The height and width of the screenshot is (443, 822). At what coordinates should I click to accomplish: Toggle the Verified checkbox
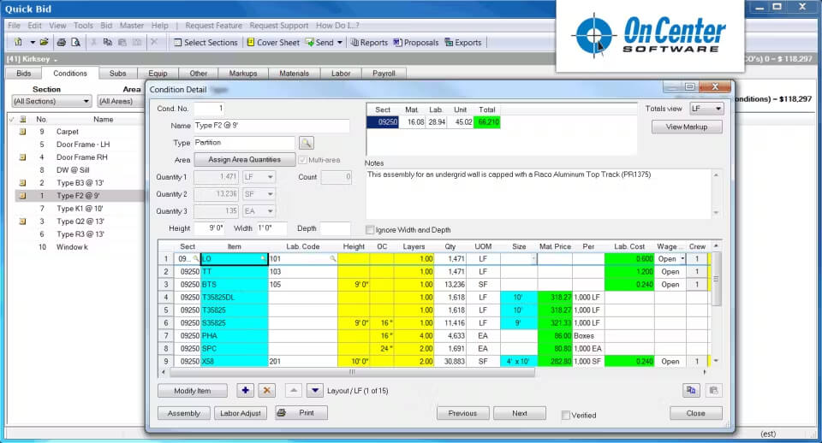click(x=566, y=415)
